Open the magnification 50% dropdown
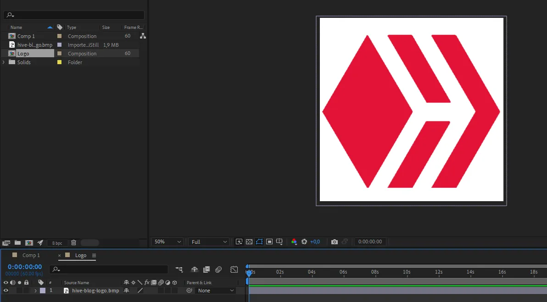The height and width of the screenshot is (302, 547). (x=168, y=242)
